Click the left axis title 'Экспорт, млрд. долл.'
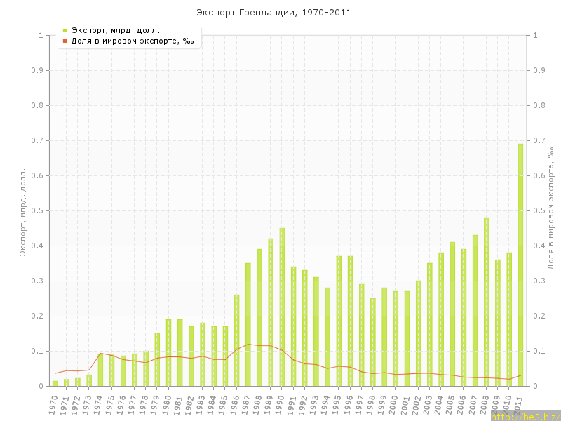Viewport: 561px width, 421px height. pos(22,211)
